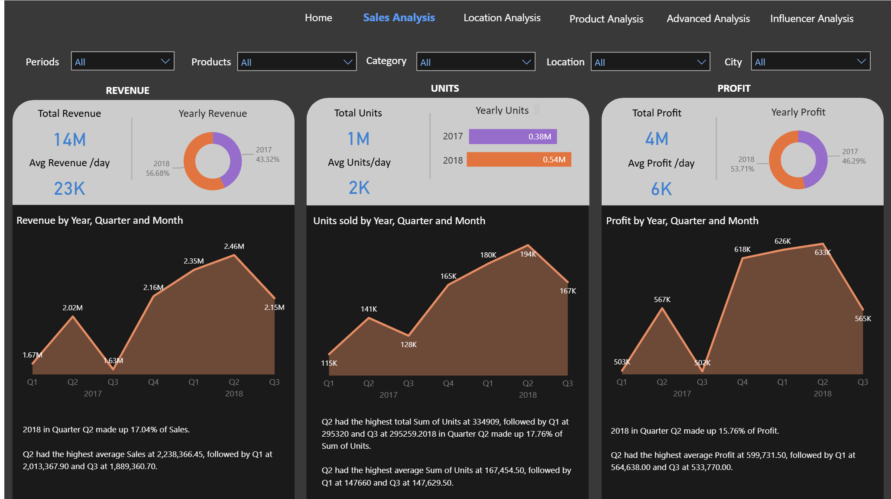Open Influencer Analysis page
Image resolution: width=891 pixels, height=499 pixels.
click(x=811, y=19)
